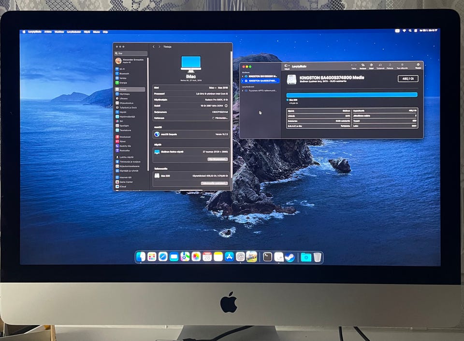Select Yleiset in Settings sidebar
Screen dimensions: 464x341
pyautogui.click(x=130, y=89)
